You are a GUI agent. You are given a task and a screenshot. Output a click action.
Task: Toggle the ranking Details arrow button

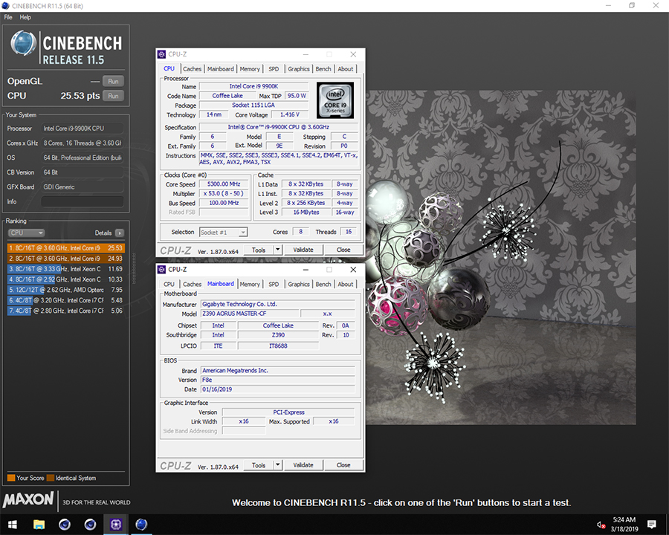click(119, 233)
